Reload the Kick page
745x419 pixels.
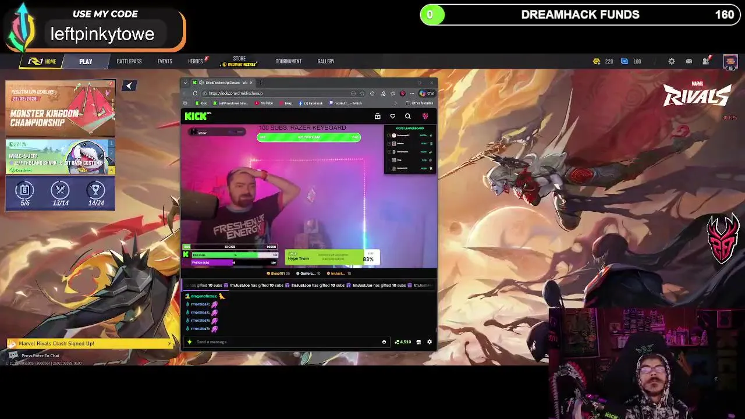195,93
